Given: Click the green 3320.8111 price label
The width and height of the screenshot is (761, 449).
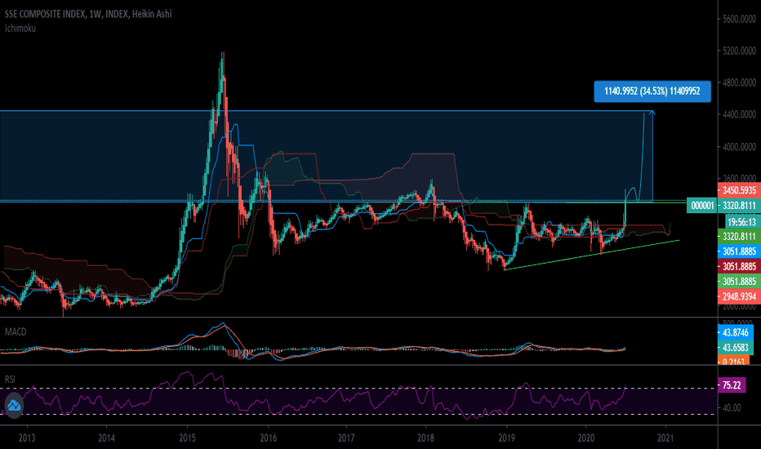Looking at the screenshot, I should [x=739, y=237].
